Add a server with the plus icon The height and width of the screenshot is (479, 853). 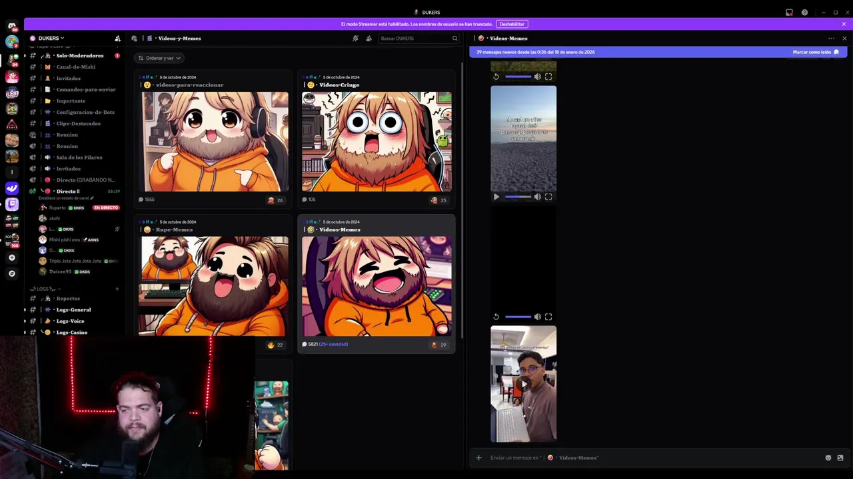coord(11,257)
